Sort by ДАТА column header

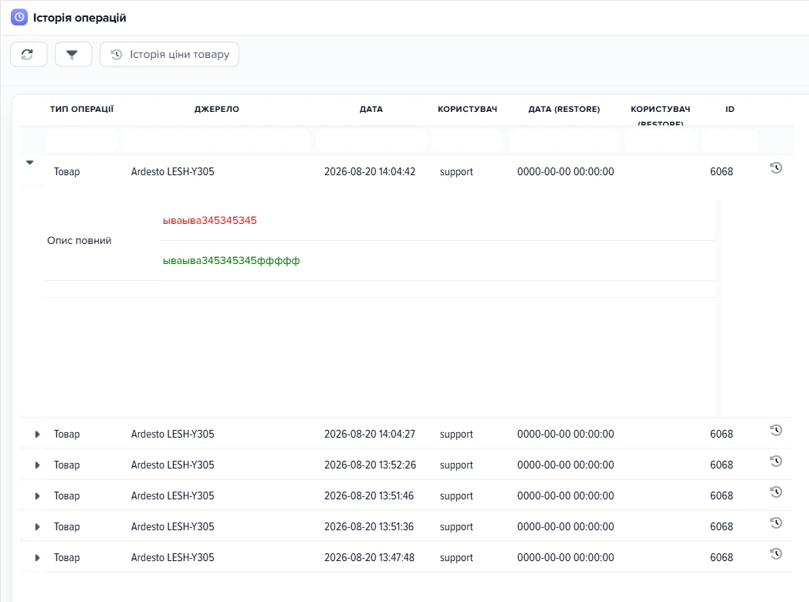tap(371, 110)
